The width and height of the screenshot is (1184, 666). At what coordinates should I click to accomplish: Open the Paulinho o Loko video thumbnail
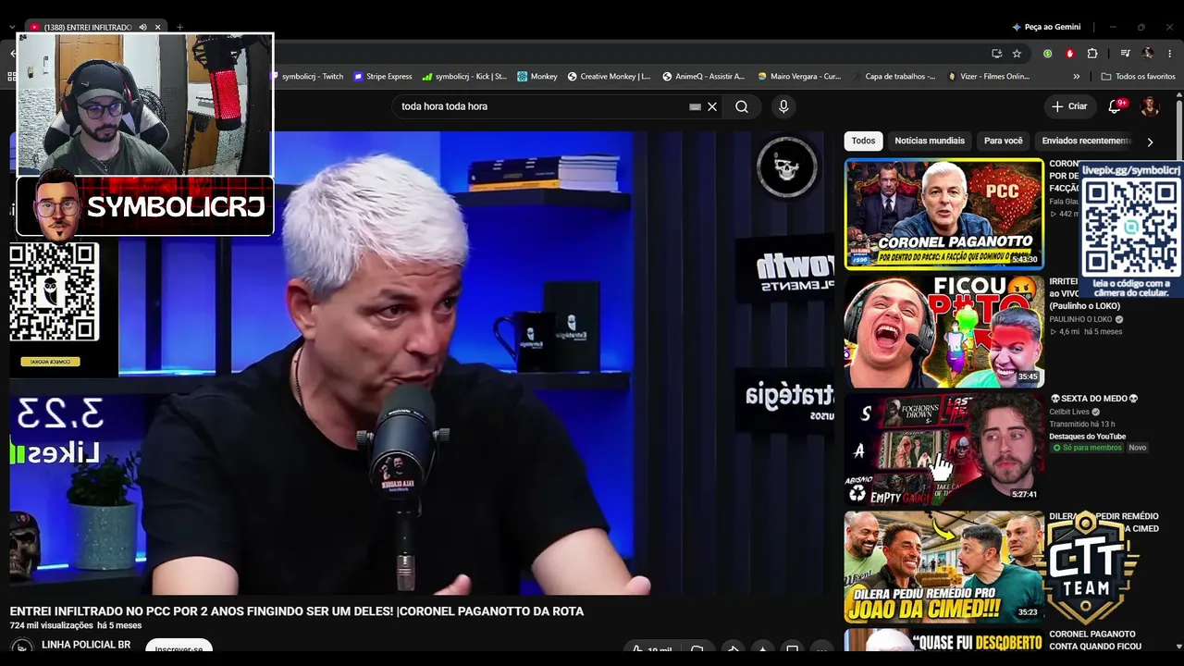tap(943, 331)
